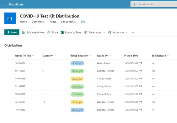Image resolution: width=177 pixels, height=123 pixels.
Task: Click Bulk Release Yes in row 987654321
Action: point(153,71)
